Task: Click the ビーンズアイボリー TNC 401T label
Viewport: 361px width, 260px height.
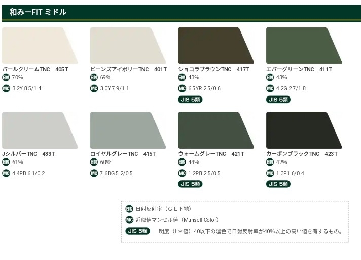Action: pyautogui.click(x=128, y=69)
